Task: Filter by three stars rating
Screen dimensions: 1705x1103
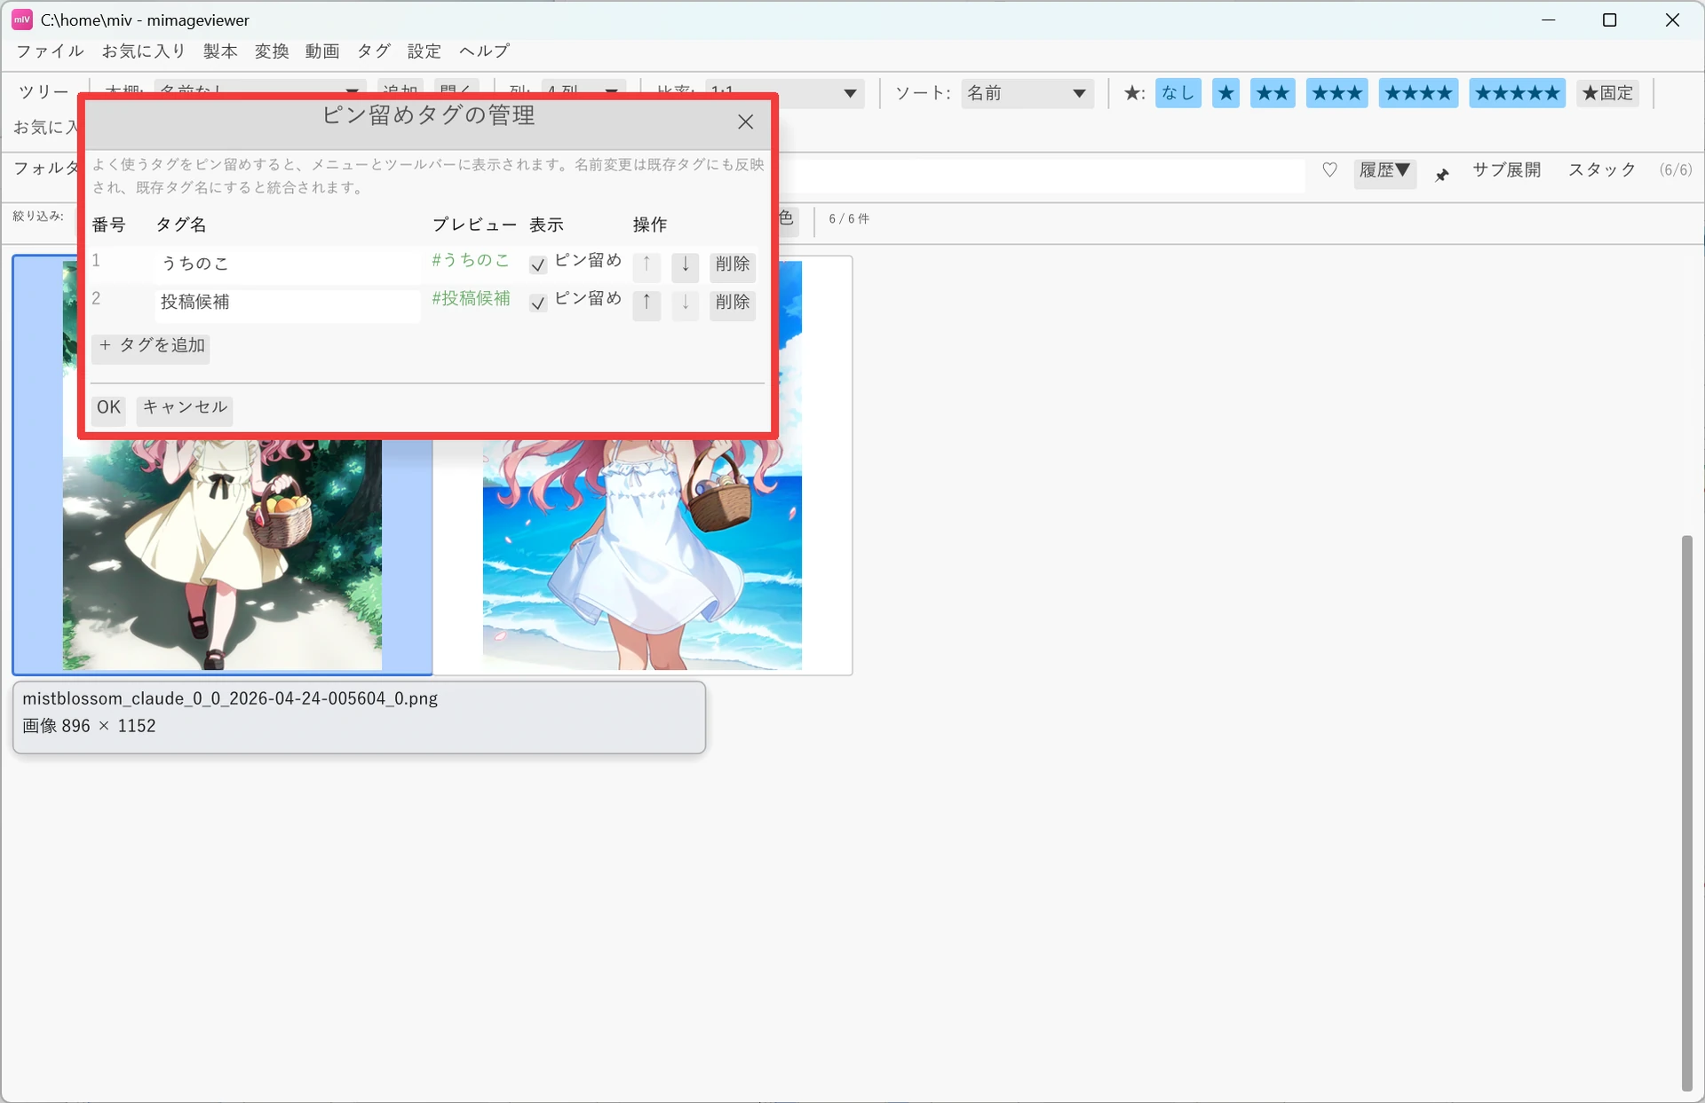Action: pyautogui.click(x=1336, y=93)
